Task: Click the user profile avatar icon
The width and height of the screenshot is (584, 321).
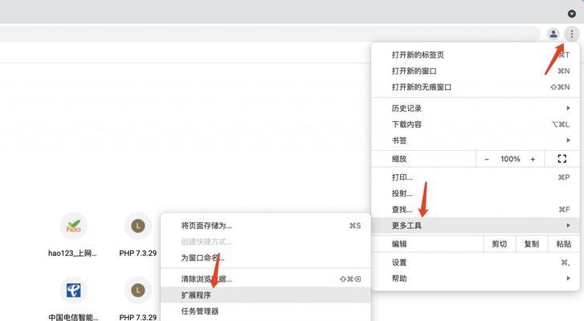Action: (x=553, y=34)
